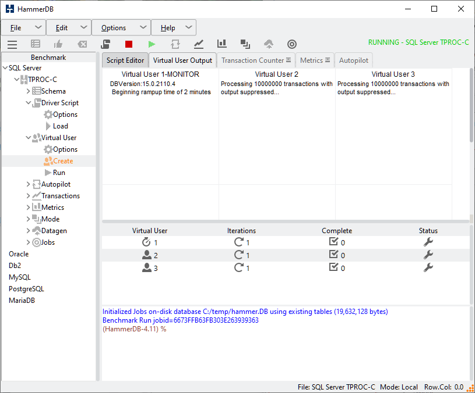This screenshot has width=475, height=393.
Task: Click the Benchmark panel header
Action: tap(48, 58)
